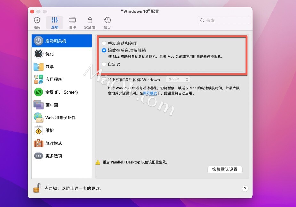Select 更多选项 label in sidebar list

(54, 156)
